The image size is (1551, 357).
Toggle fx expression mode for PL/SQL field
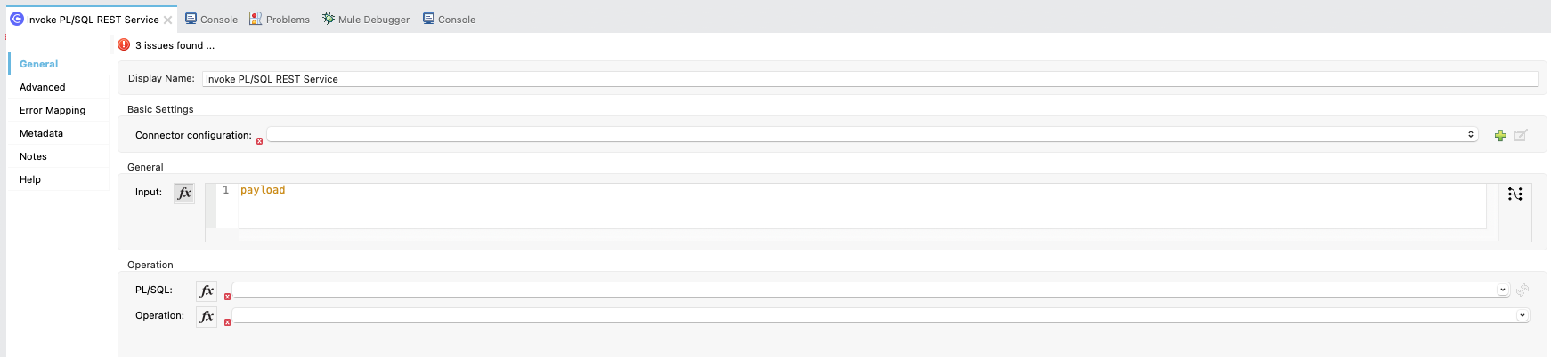(x=207, y=290)
